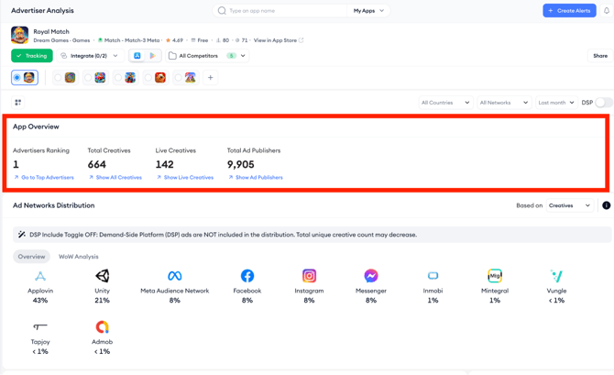Click the Match - Match-3 Meta category tag
Screen dimensions: 614x375
129,40
